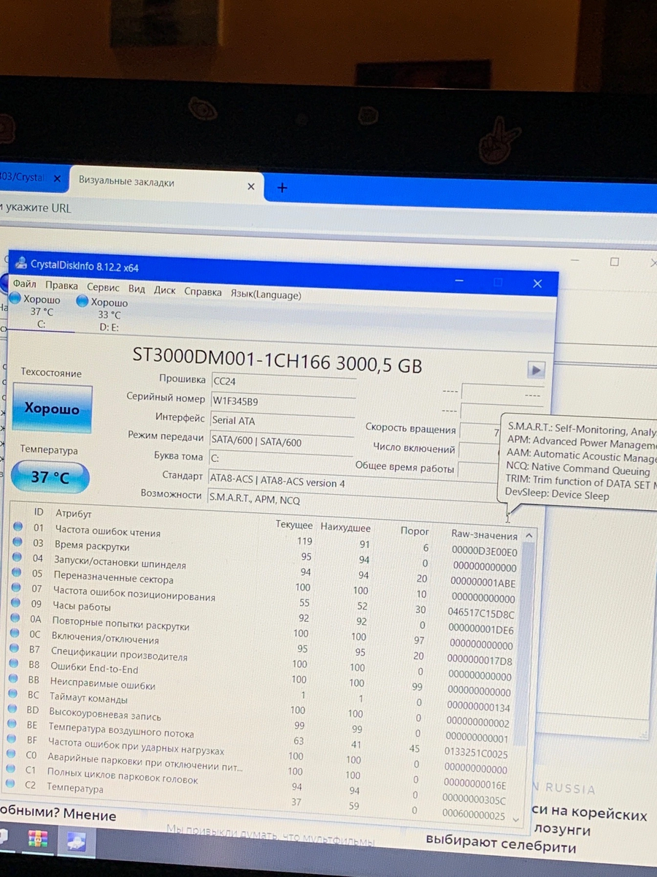The height and width of the screenshot is (877, 657).
Task: Click raw value 0133251C0025
Action: coord(476,753)
